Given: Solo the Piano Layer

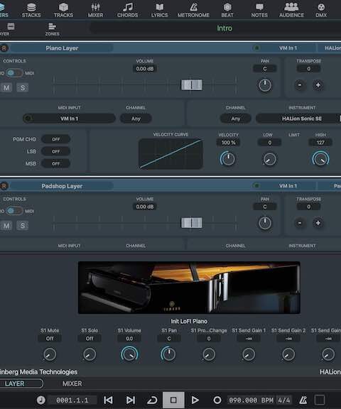Looking at the screenshot, I should (x=23, y=87).
